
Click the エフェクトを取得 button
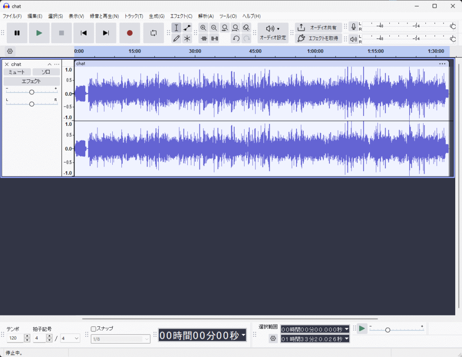click(x=319, y=38)
